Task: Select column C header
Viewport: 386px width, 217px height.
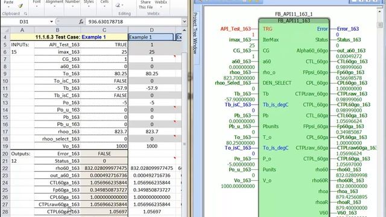Action: 104,30
